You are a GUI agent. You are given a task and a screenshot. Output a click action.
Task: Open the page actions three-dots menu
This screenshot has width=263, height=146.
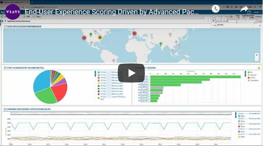click(x=224, y=7)
